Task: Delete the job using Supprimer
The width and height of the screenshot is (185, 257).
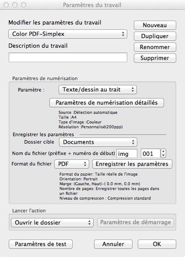Action: pos(155,58)
